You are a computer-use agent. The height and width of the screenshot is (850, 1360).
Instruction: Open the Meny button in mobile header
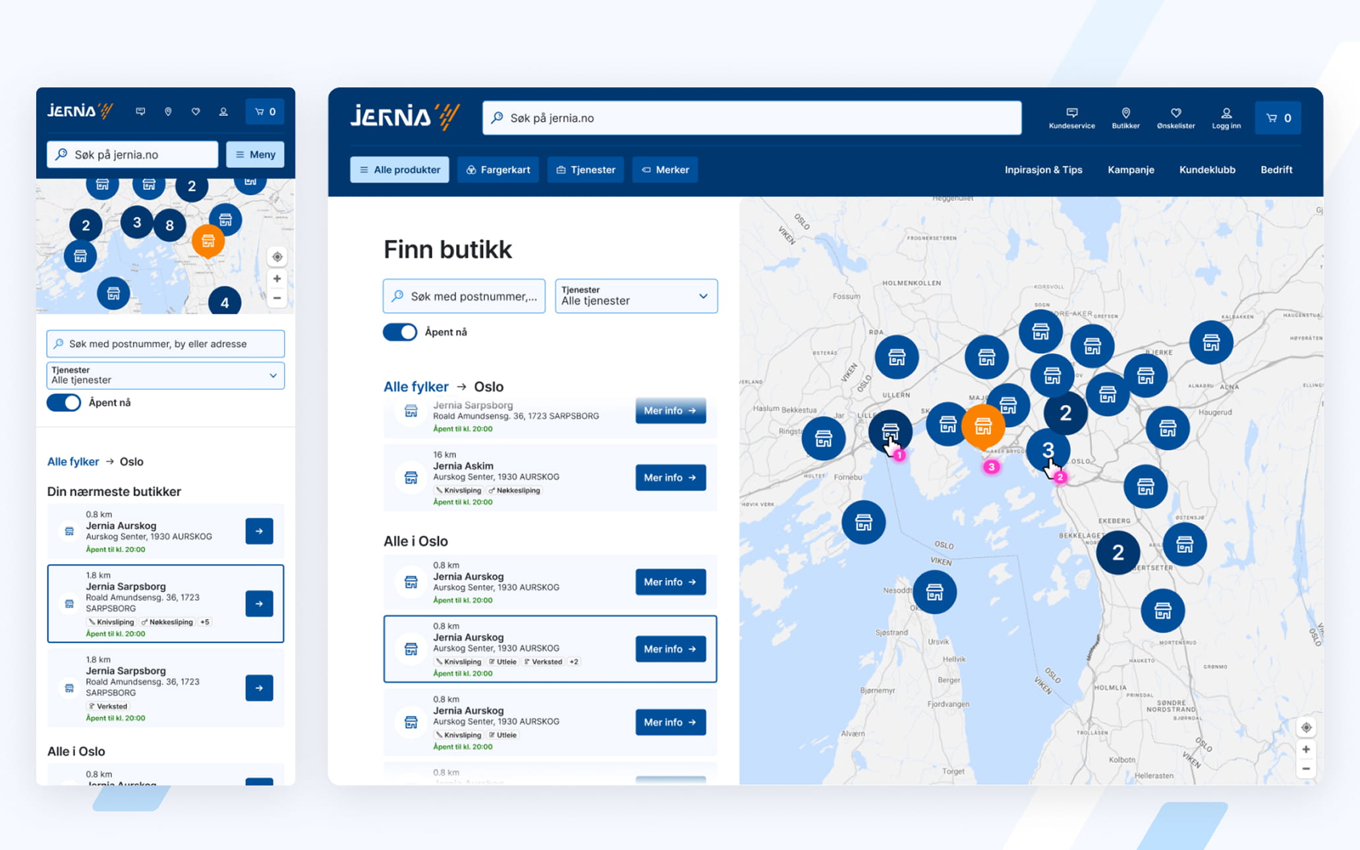coord(255,155)
